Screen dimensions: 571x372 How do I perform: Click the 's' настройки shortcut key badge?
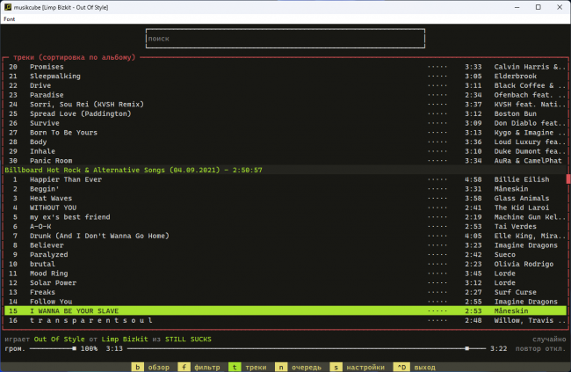pyautogui.click(x=336, y=367)
